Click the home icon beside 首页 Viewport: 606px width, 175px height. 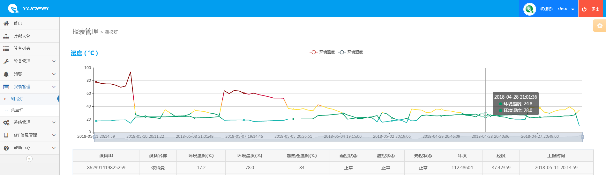pyautogui.click(x=6, y=23)
